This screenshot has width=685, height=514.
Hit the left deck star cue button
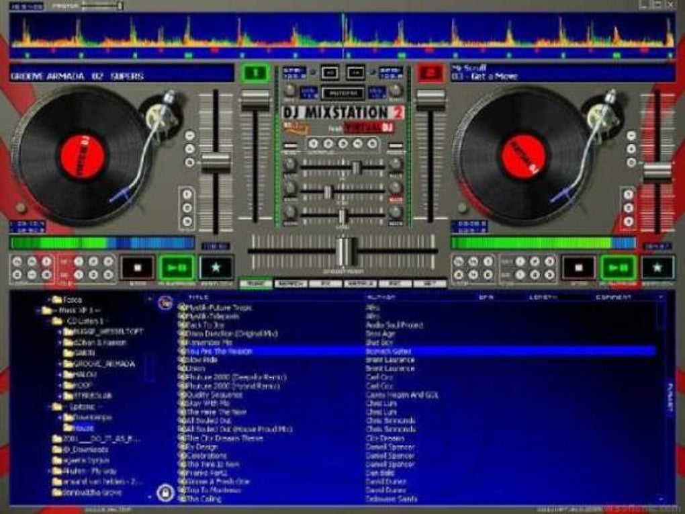[x=216, y=267]
